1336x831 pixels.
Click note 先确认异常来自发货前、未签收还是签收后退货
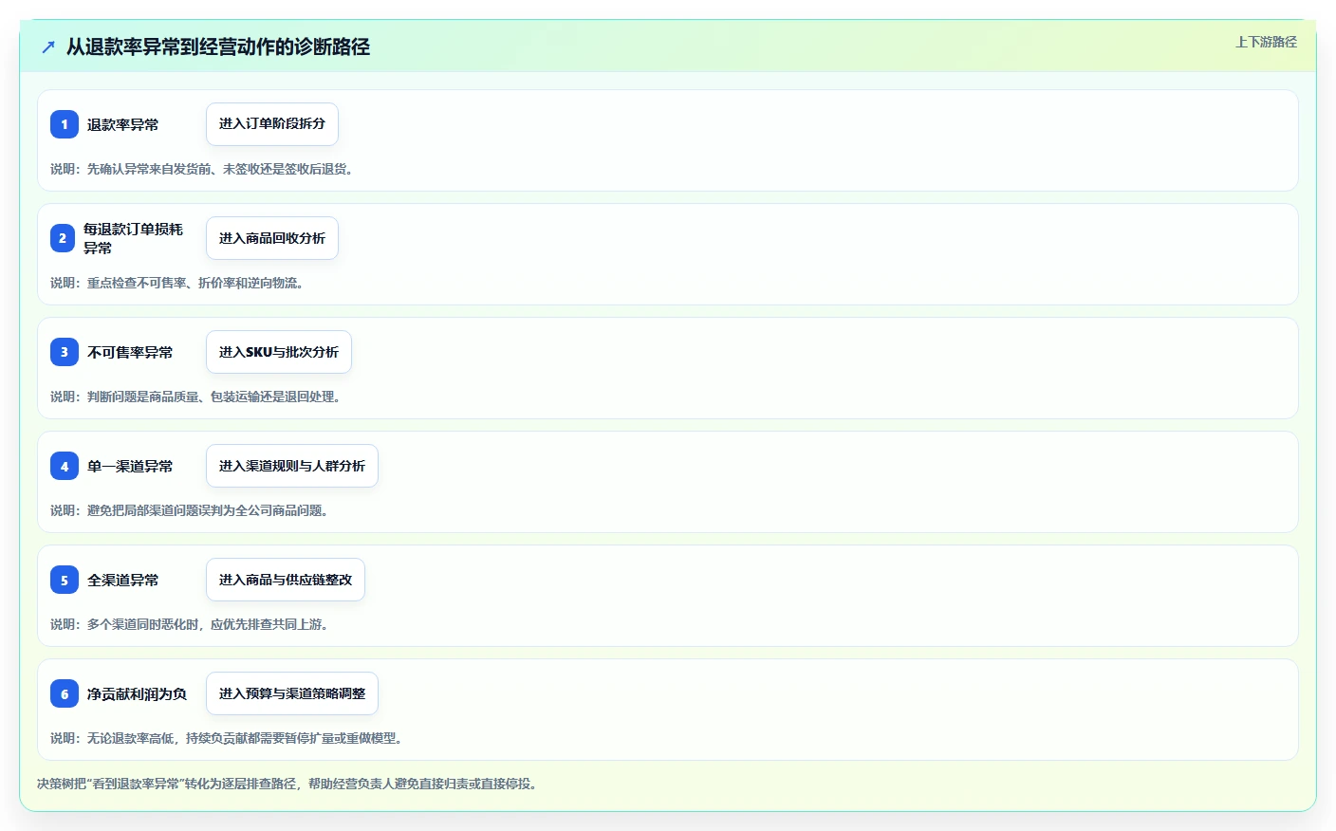(x=202, y=169)
